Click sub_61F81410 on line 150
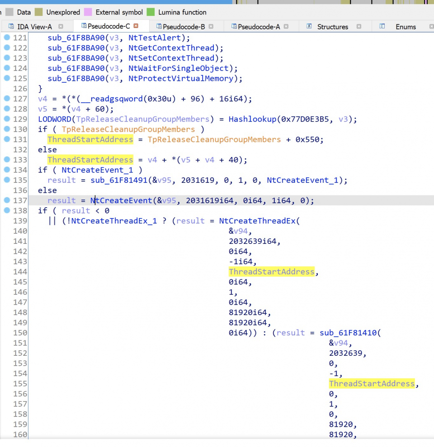This screenshot has height=447, width=434. 348,333
